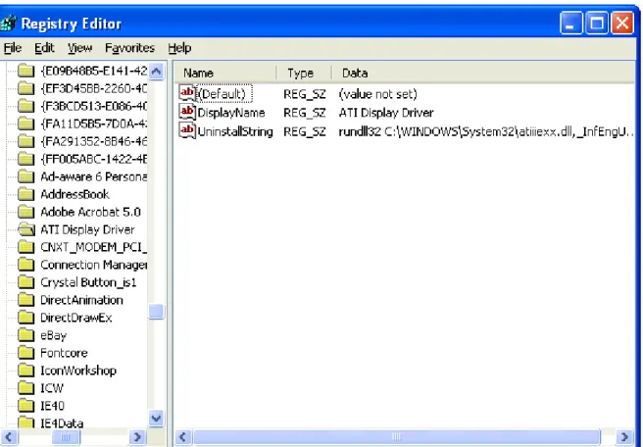This screenshot has width=643, height=447.
Task: Select the eBay key label
Action: [53, 335]
